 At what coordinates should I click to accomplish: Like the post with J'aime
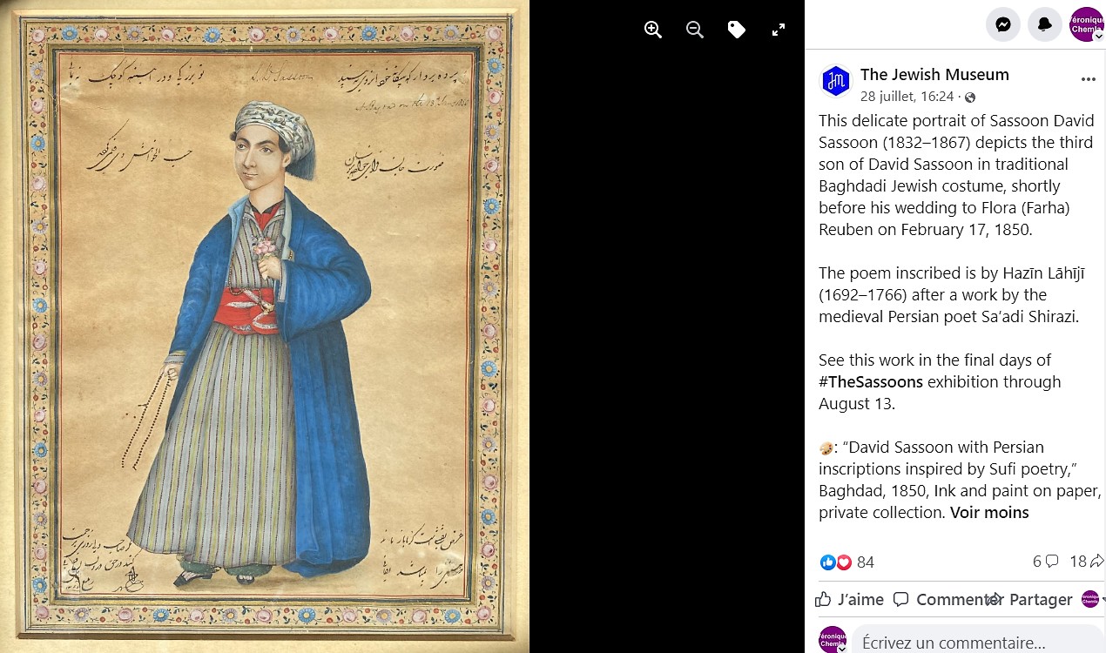click(x=850, y=599)
